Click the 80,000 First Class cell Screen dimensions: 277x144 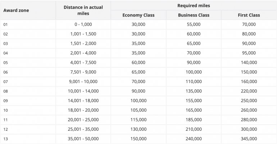point(249,34)
